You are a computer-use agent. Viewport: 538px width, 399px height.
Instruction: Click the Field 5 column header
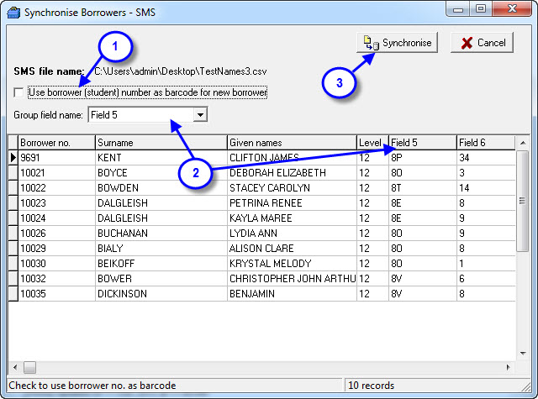pos(421,143)
